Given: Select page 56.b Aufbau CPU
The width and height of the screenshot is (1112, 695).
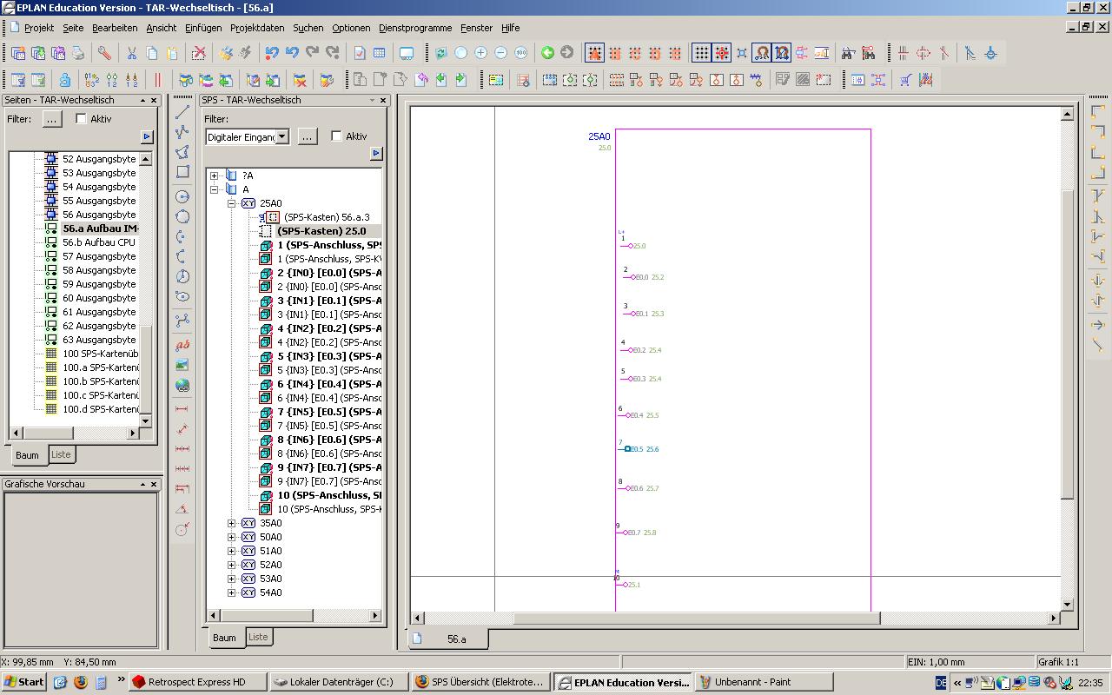Looking at the screenshot, I should (99, 242).
